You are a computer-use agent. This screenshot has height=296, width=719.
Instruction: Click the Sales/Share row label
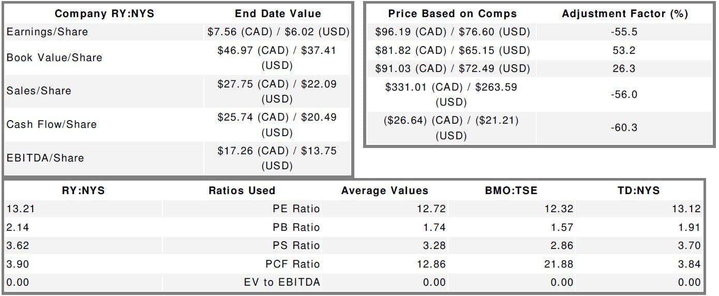click(39, 91)
